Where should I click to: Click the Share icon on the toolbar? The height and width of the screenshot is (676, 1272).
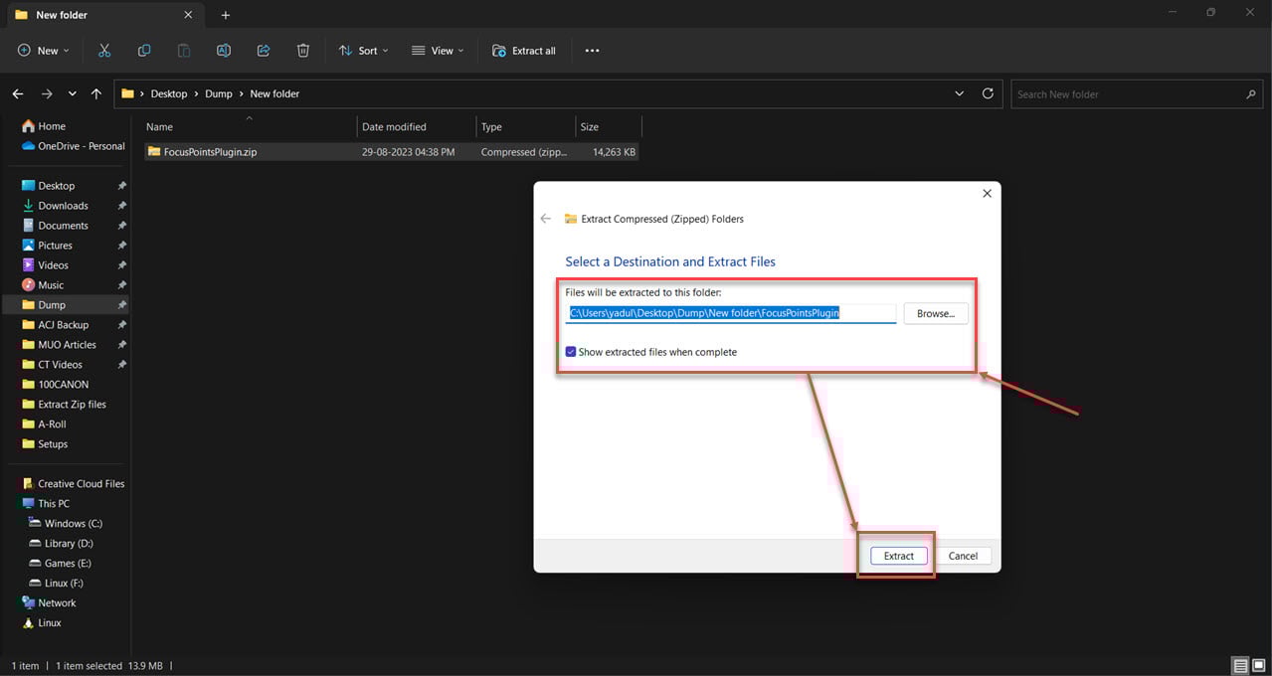pos(263,50)
